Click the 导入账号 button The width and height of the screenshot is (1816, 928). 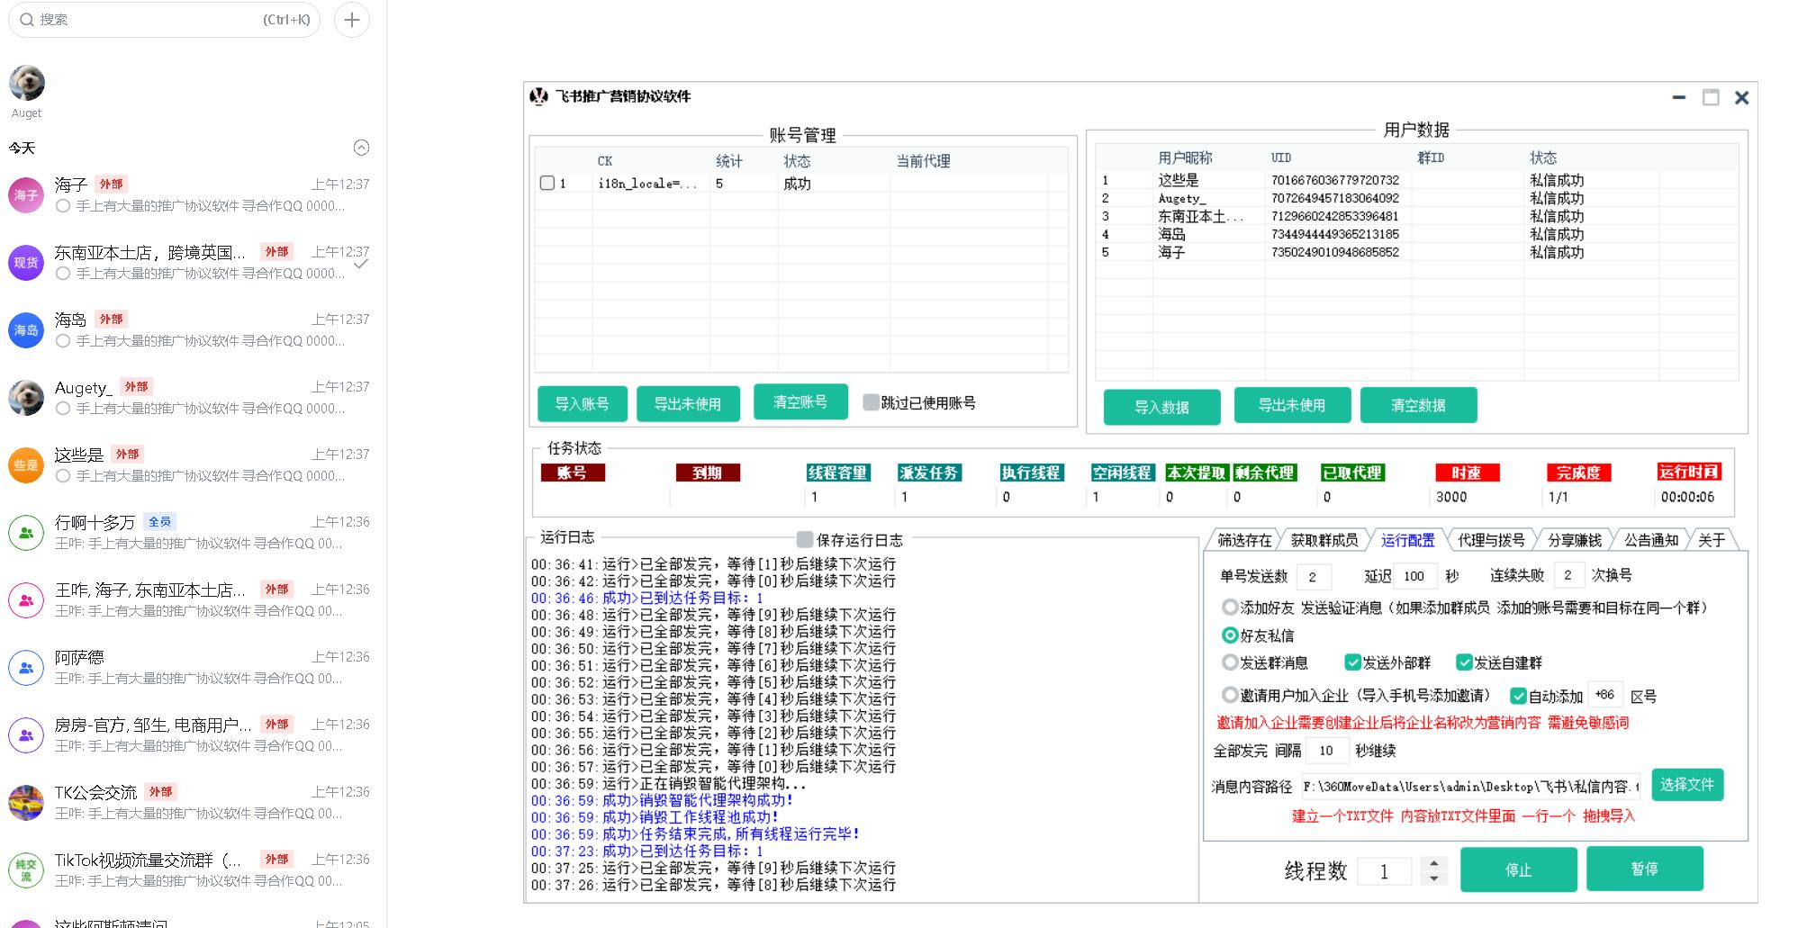[x=582, y=404]
